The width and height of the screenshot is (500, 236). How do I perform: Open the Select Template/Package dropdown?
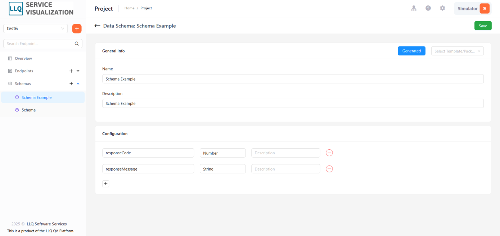pos(458,51)
